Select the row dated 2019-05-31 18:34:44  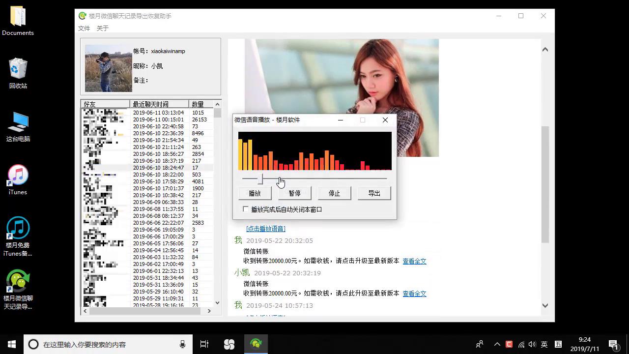(147, 278)
